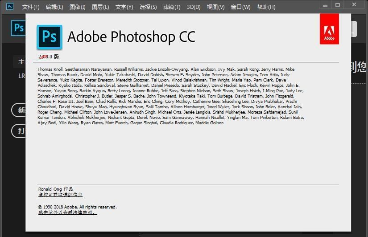Screen dimensions: 368x237
Task: Open the 帮助(H) menu
Action: click(x=266, y=7)
